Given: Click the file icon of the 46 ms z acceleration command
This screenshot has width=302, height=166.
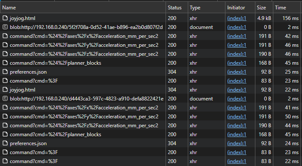Looking at the screenshot, I should (5, 54).
